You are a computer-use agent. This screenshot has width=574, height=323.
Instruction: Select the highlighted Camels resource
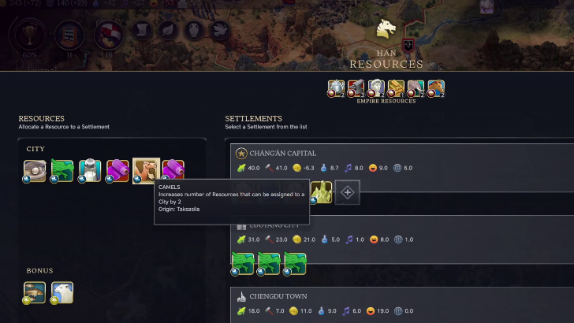(x=146, y=170)
